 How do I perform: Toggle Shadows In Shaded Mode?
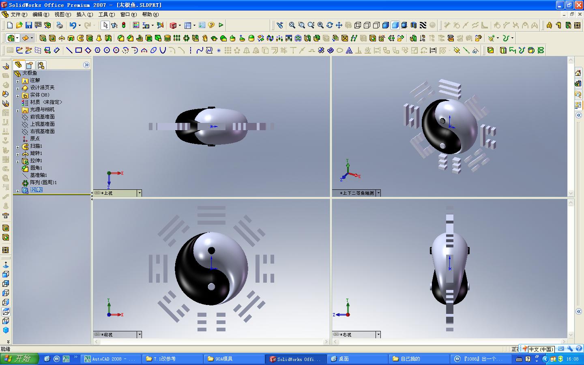click(404, 25)
